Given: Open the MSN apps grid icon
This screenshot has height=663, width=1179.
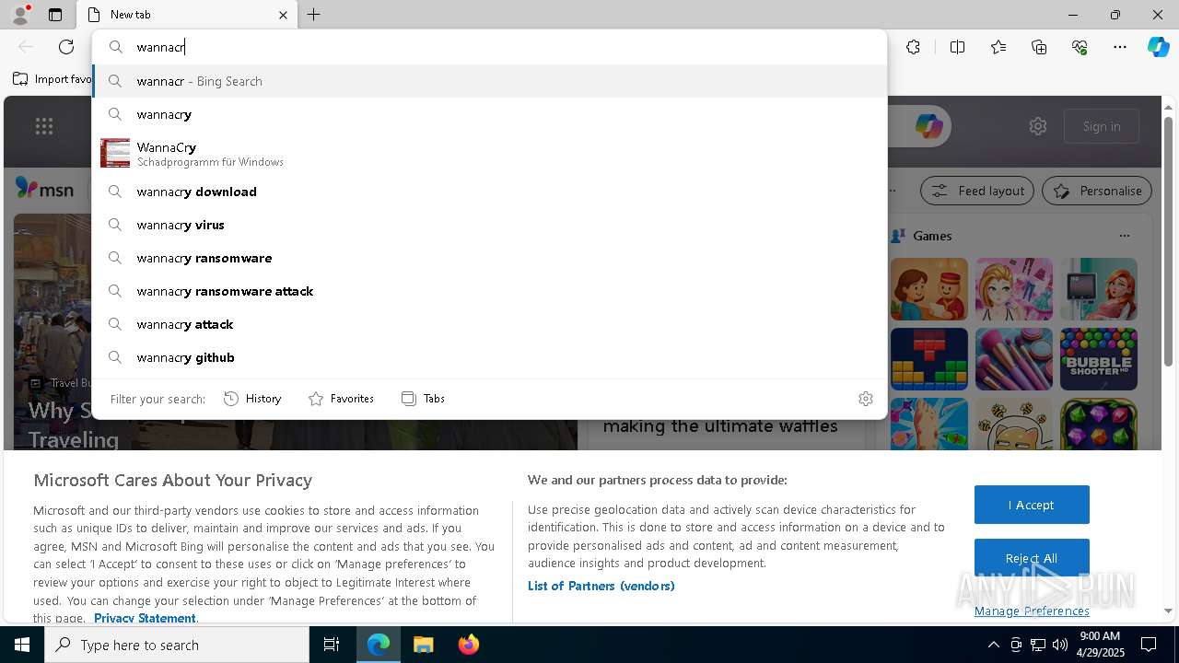Looking at the screenshot, I should 44,126.
